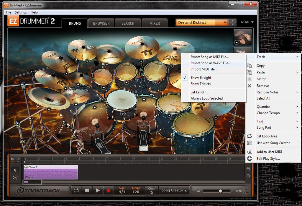Screen dimensions: 302x206
Task: Toggle the checked Show Straight option
Action: [201, 78]
